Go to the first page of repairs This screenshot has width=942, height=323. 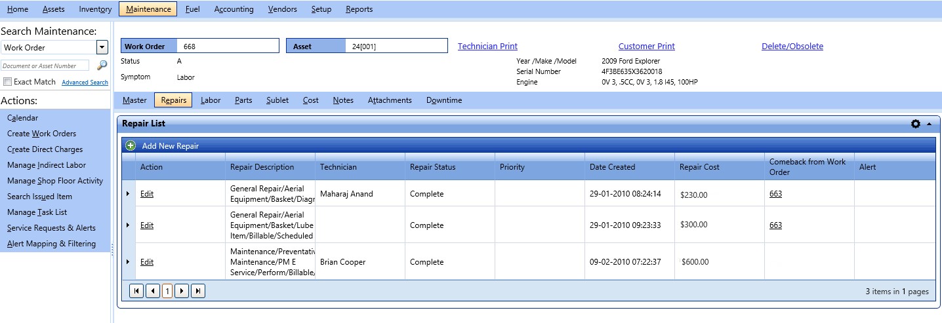[x=136, y=291]
